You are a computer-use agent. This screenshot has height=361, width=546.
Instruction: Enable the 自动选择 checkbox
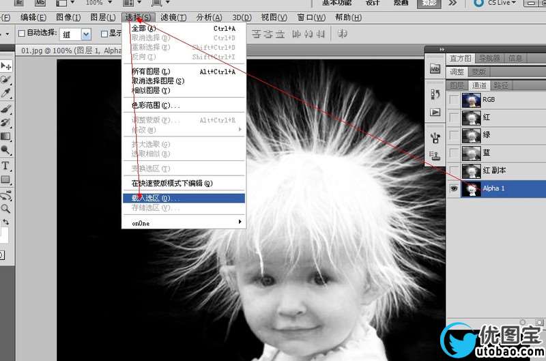pyautogui.click(x=22, y=33)
